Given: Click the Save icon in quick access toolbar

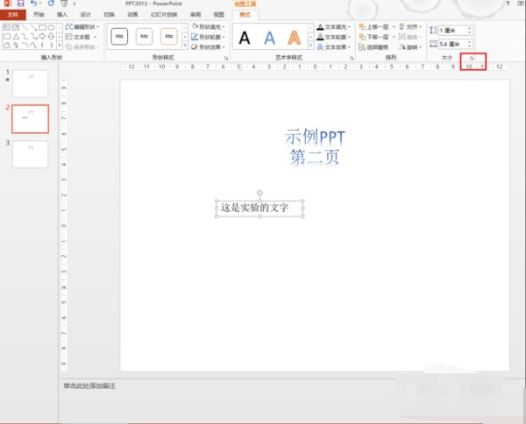Looking at the screenshot, I should tap(20, 4).
